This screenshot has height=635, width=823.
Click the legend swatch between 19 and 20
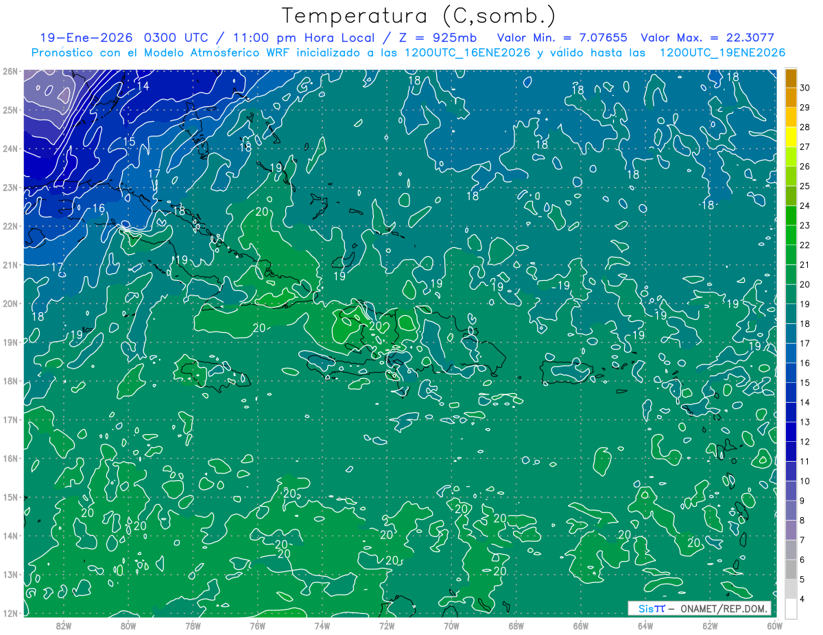click(791, 294)
